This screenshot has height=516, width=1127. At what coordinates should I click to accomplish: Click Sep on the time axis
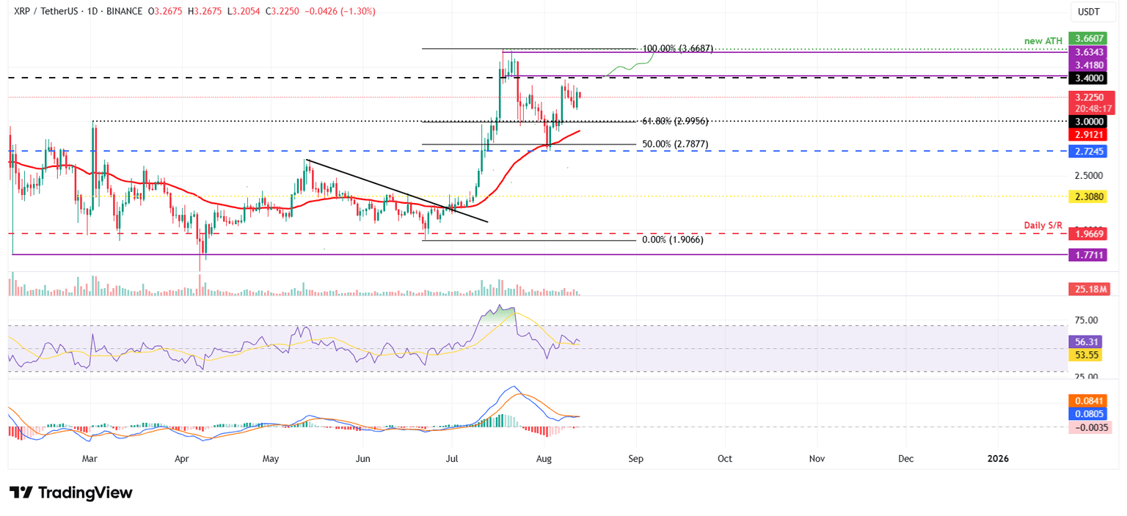635,458
